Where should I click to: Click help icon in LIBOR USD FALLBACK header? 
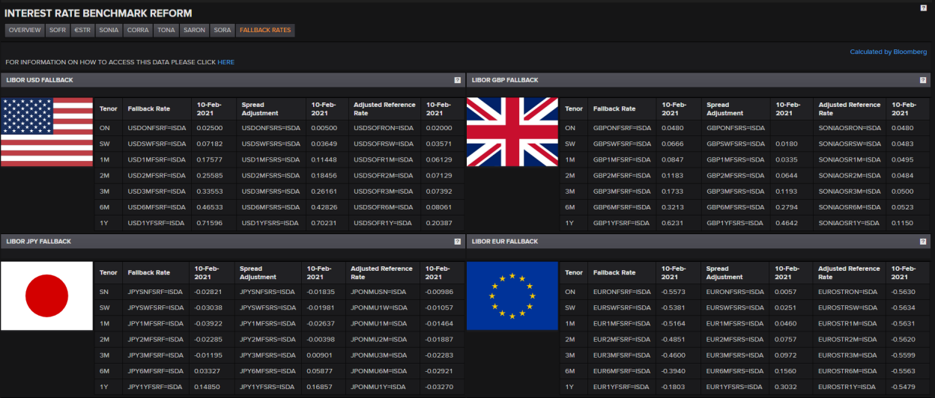pos(457,80)
